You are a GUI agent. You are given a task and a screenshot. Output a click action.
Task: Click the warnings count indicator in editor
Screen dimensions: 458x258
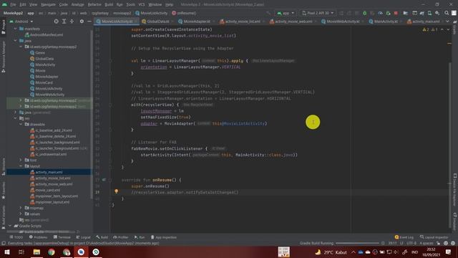[426, 29]
